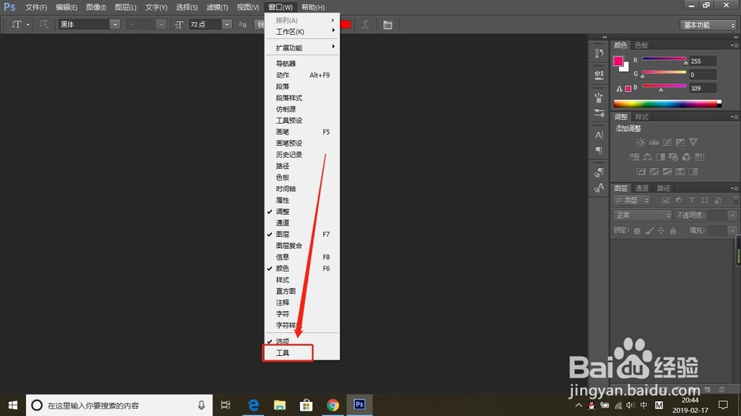Screen dimensions: 741x416
Task: Toggle text orientation in options bar
Action: click(x=44, y=24)
